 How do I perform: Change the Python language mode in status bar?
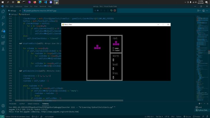179,116
